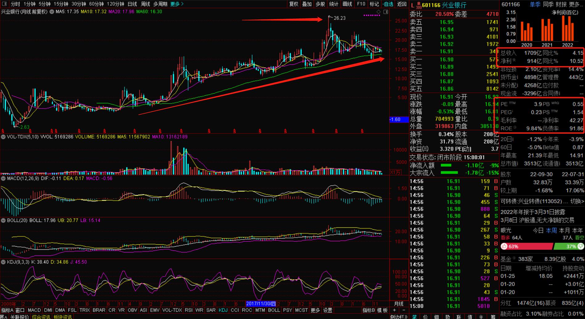Select the 120分钟 period

click(x=116, y=4)
